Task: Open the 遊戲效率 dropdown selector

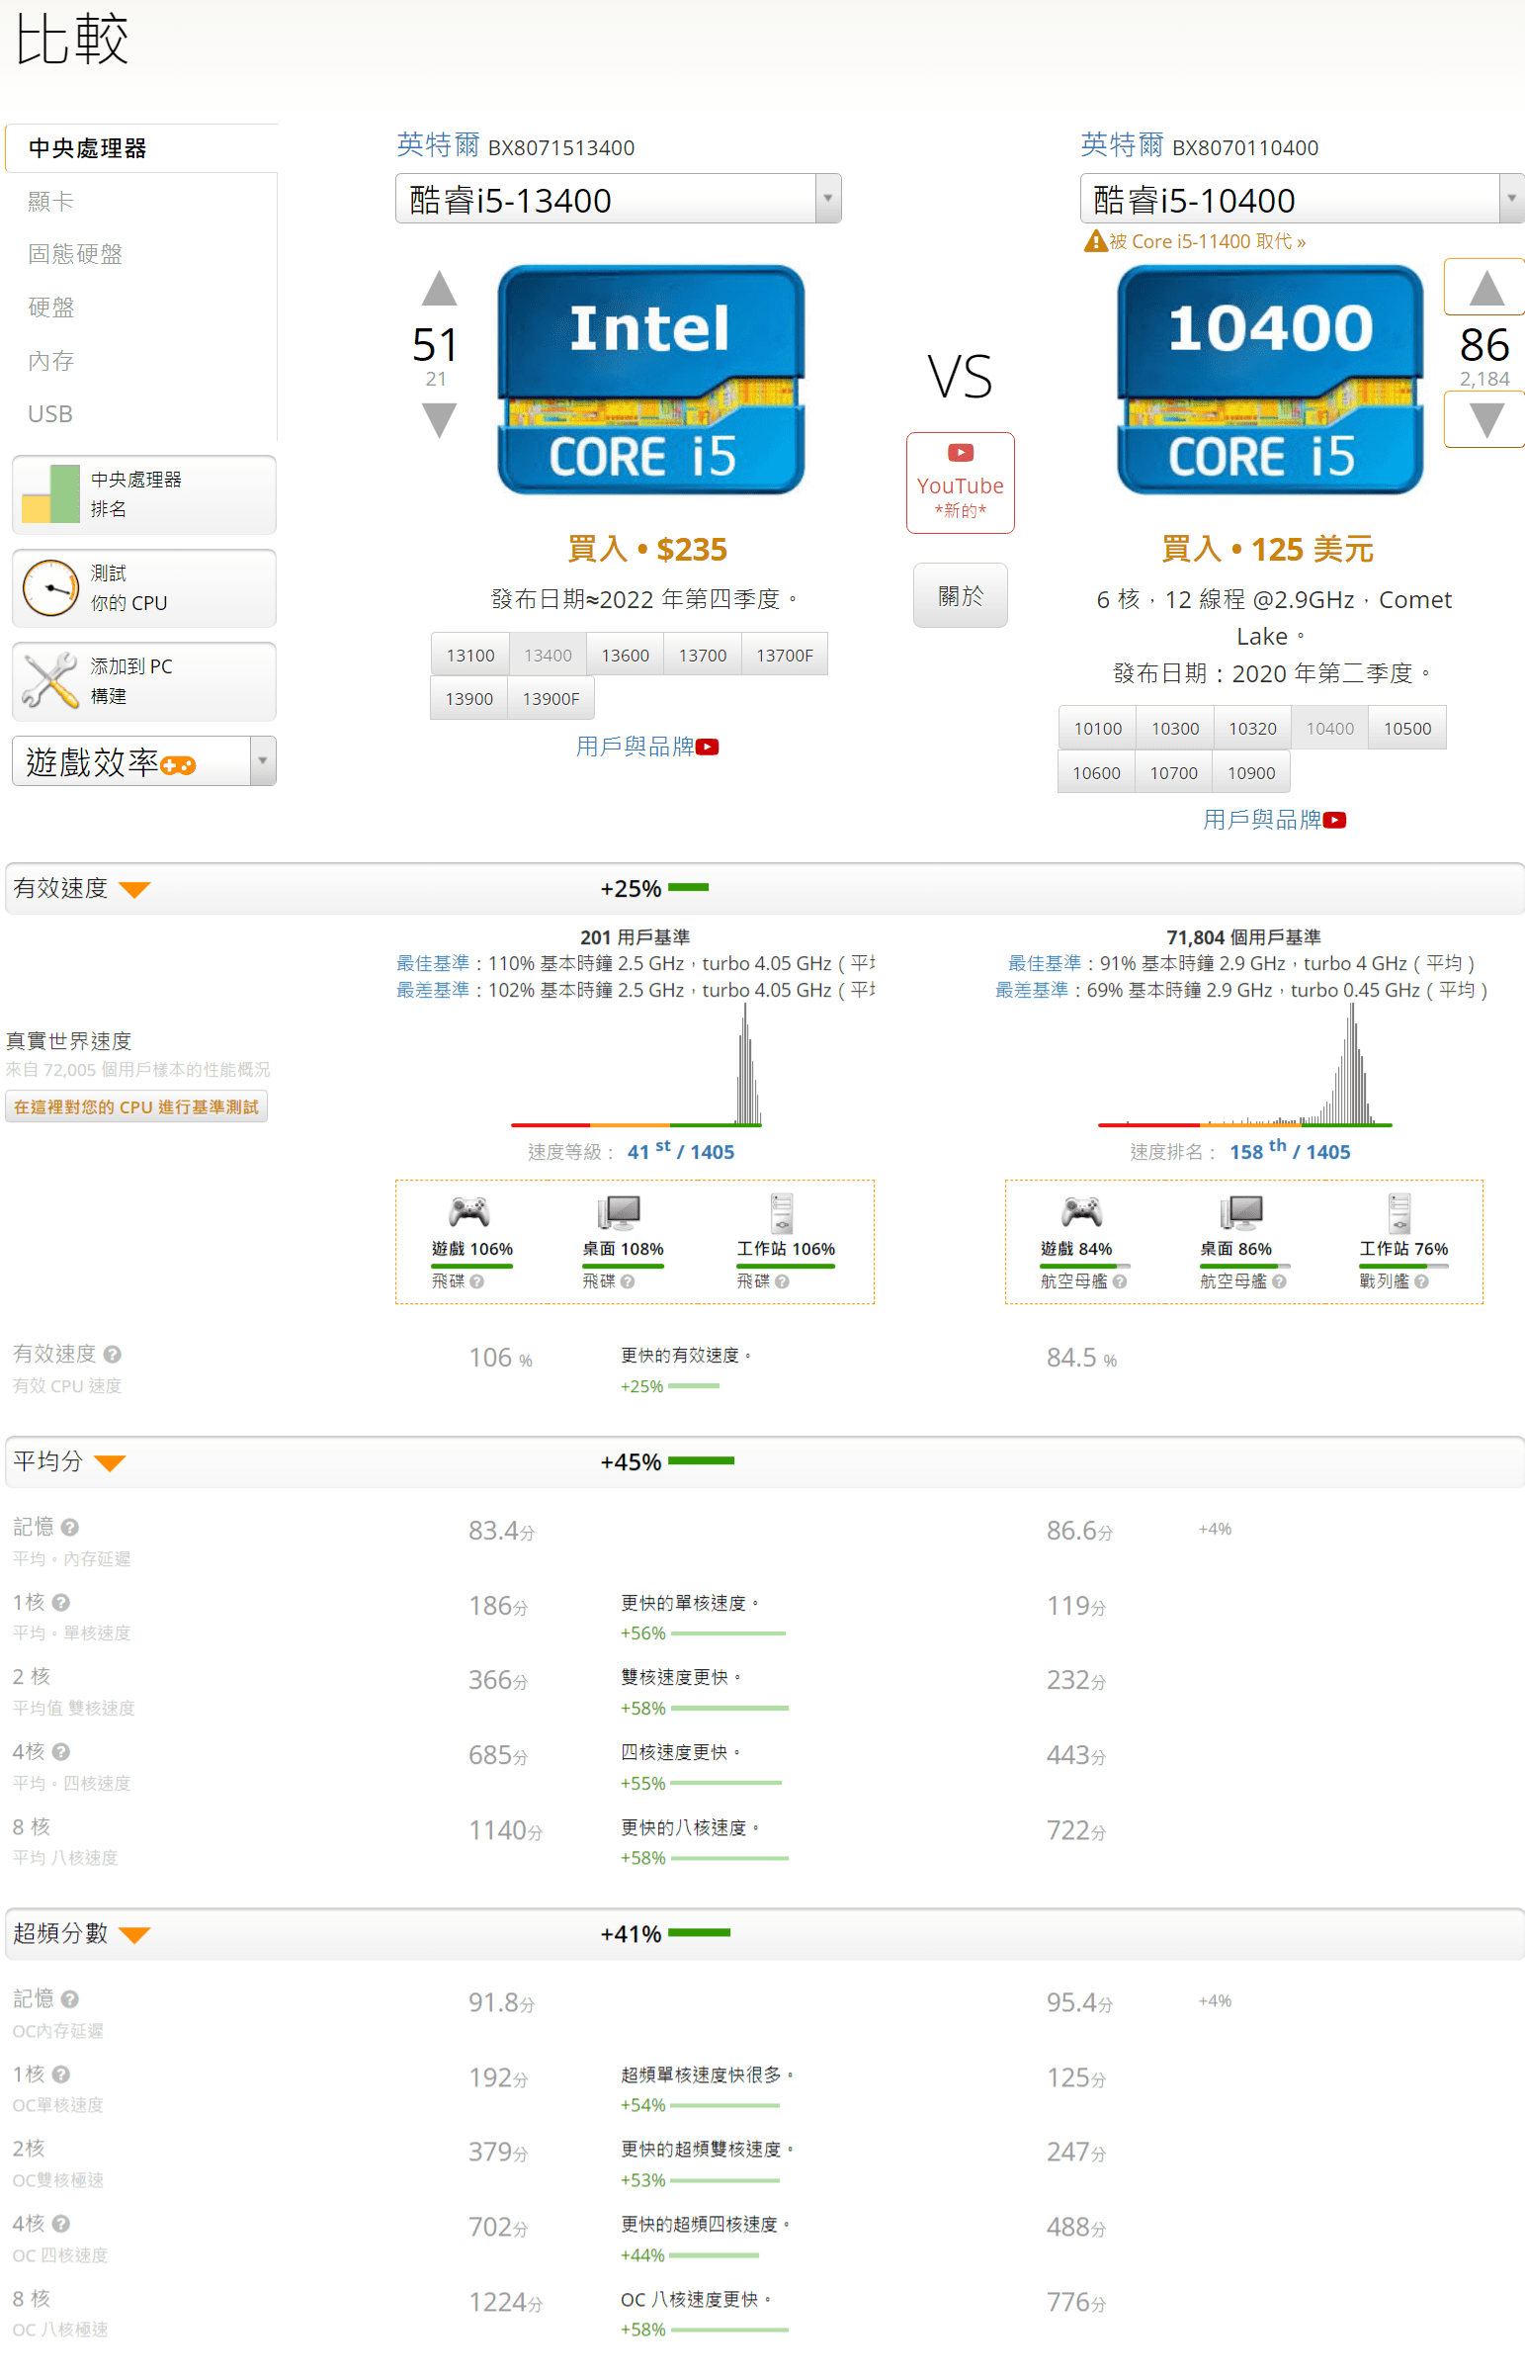Action: [x=143, y=760]
